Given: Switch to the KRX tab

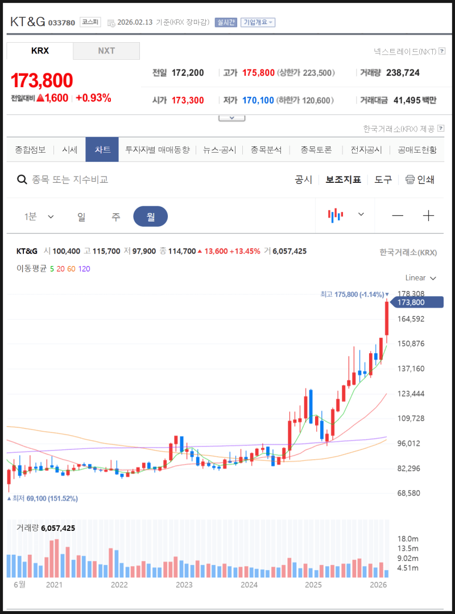Looking at the screenshot, I should (40, 51).
